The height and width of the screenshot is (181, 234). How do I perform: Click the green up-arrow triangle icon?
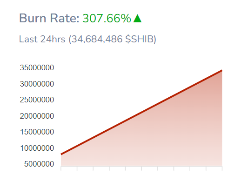137,19
